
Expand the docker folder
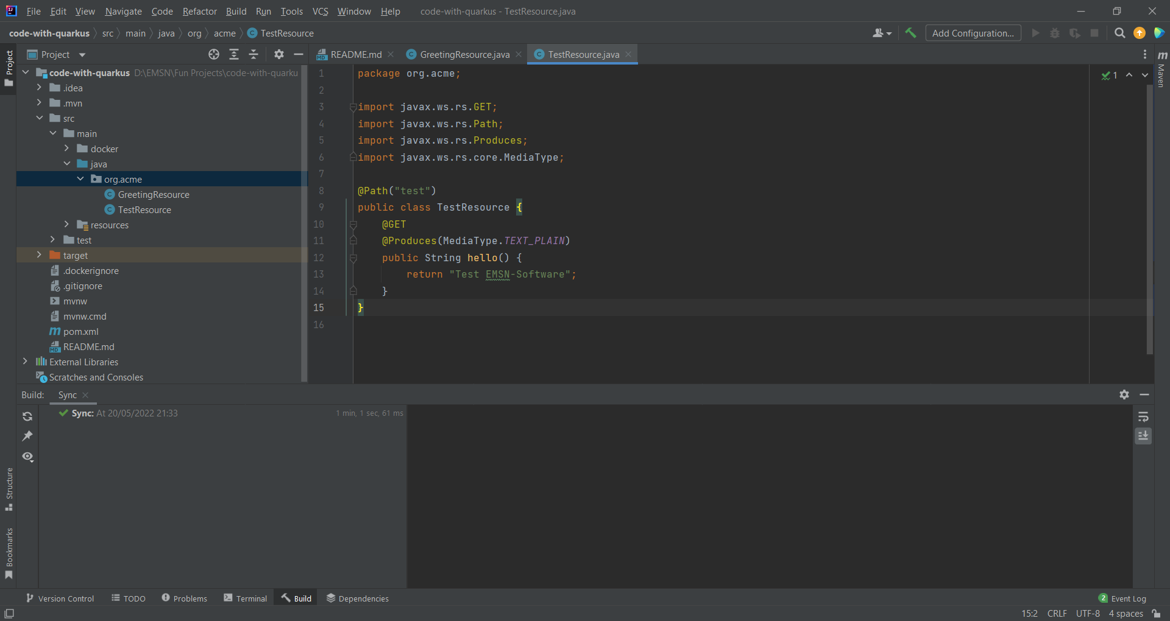(67, 149)
